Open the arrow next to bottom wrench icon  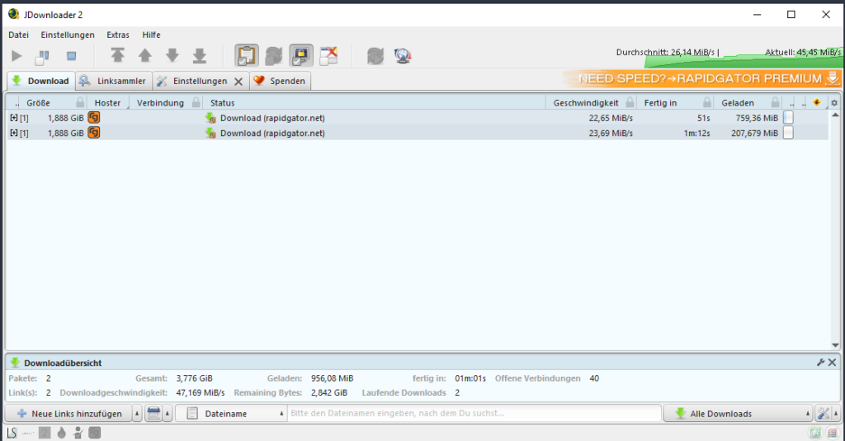(836, 414)
